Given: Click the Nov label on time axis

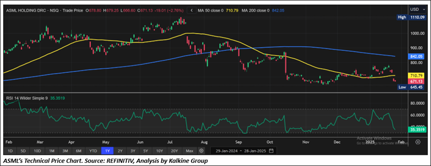Looking at the screenshot, I should point(305,142).
